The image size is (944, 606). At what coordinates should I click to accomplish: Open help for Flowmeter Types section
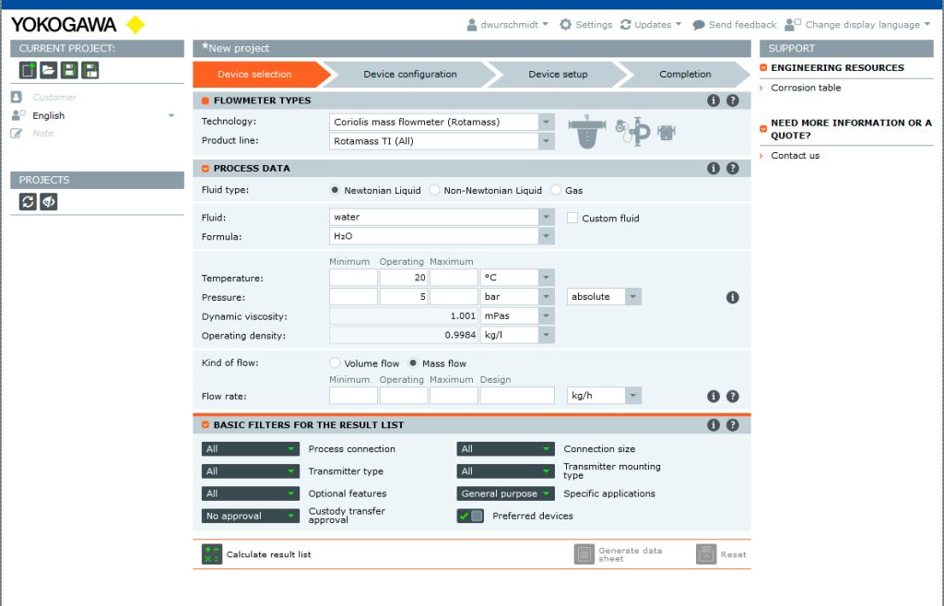733,101
